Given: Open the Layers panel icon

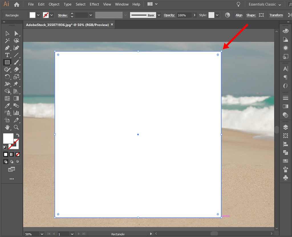Looking at the screenshot, I should 285,127.
